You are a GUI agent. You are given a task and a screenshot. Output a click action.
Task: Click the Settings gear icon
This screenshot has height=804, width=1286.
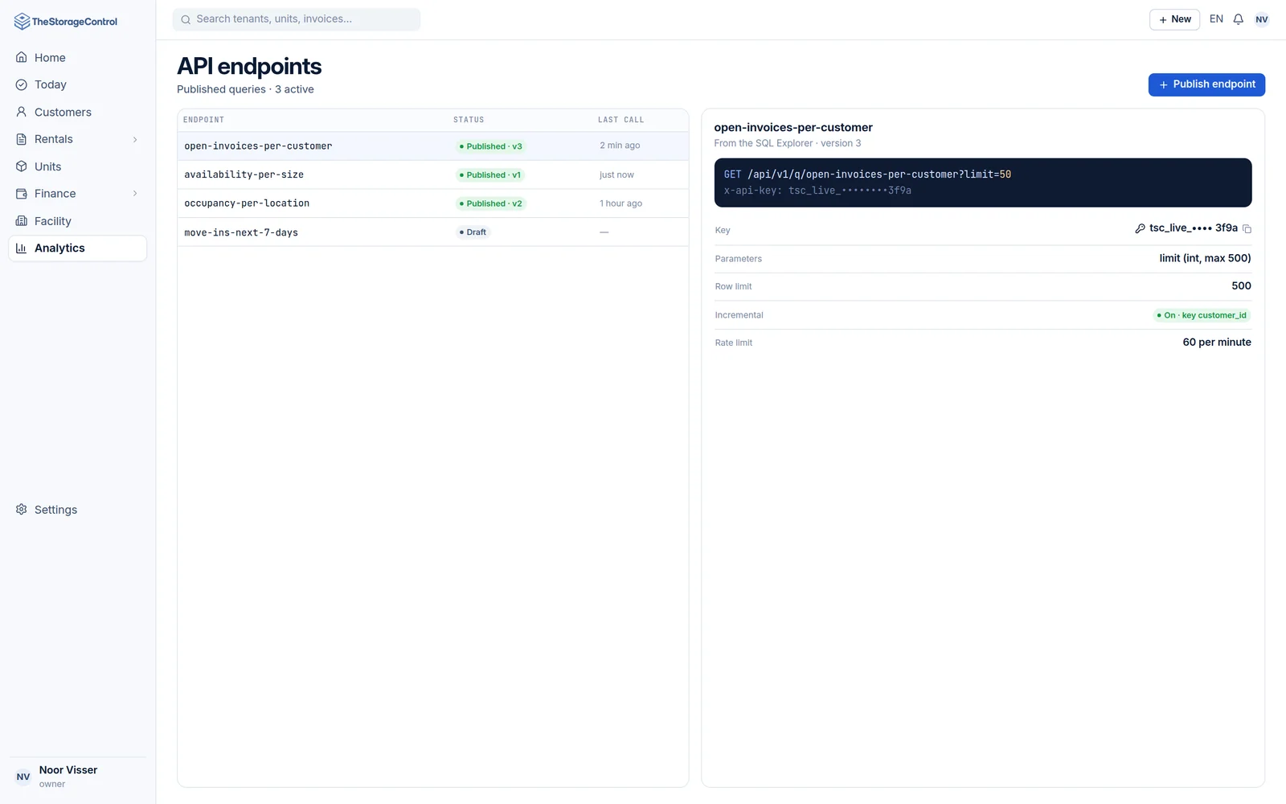[x=22, y=510]
